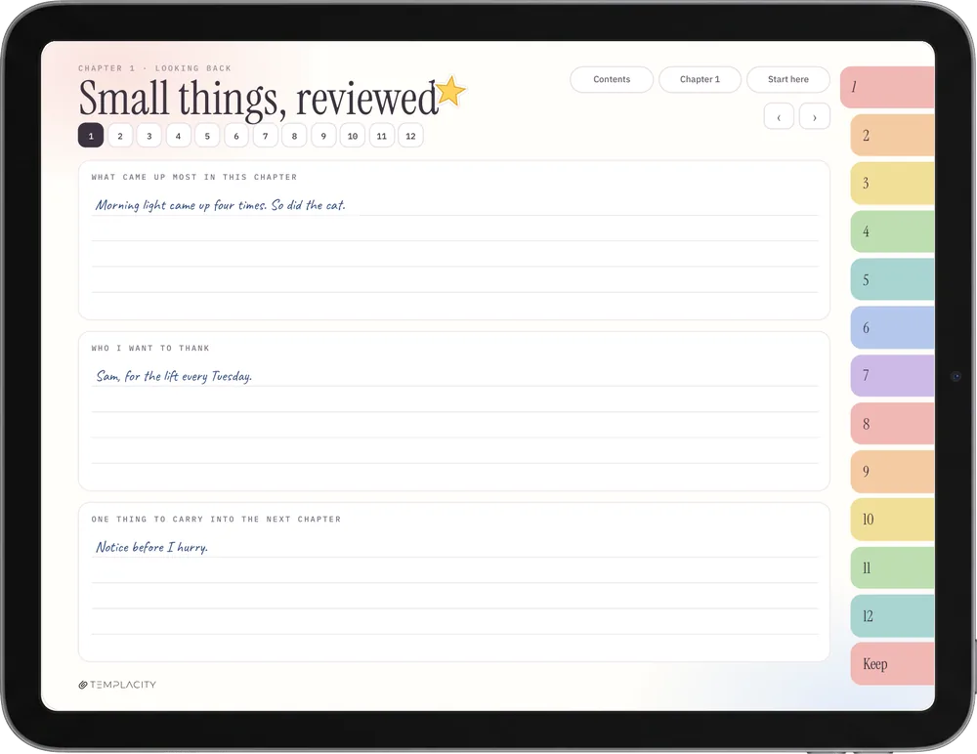Switch to side tab 12 (teal)
This screenshot has width=977, height=754.
click(x=892, y=615)
